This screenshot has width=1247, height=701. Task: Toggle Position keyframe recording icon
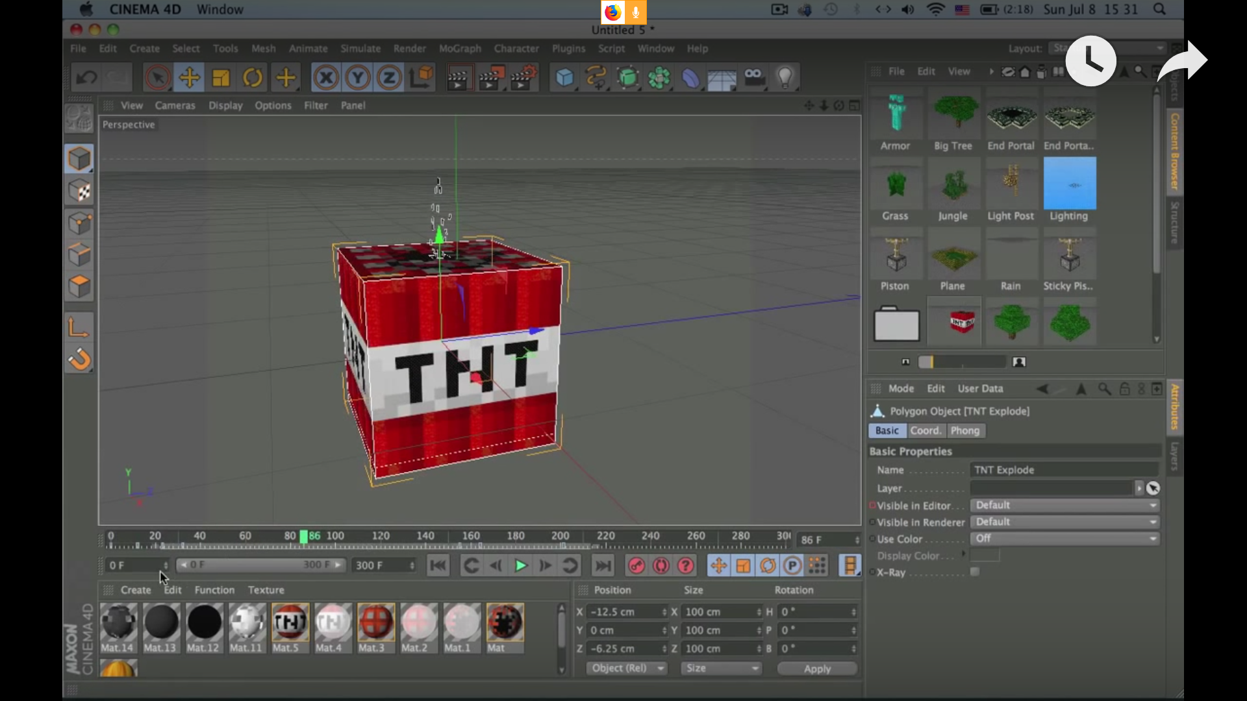(718, 566)
